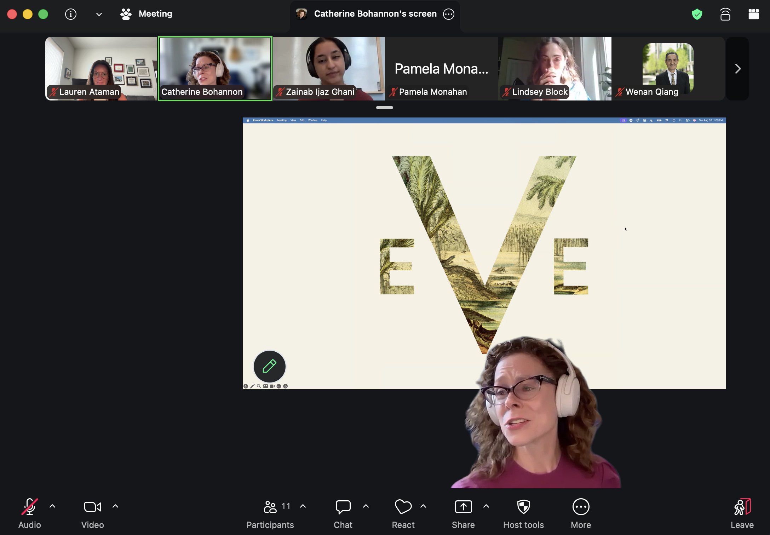Open the Apple menu in the shared screen
Viewport: 770px width, 535px height.
coord(248,120)
